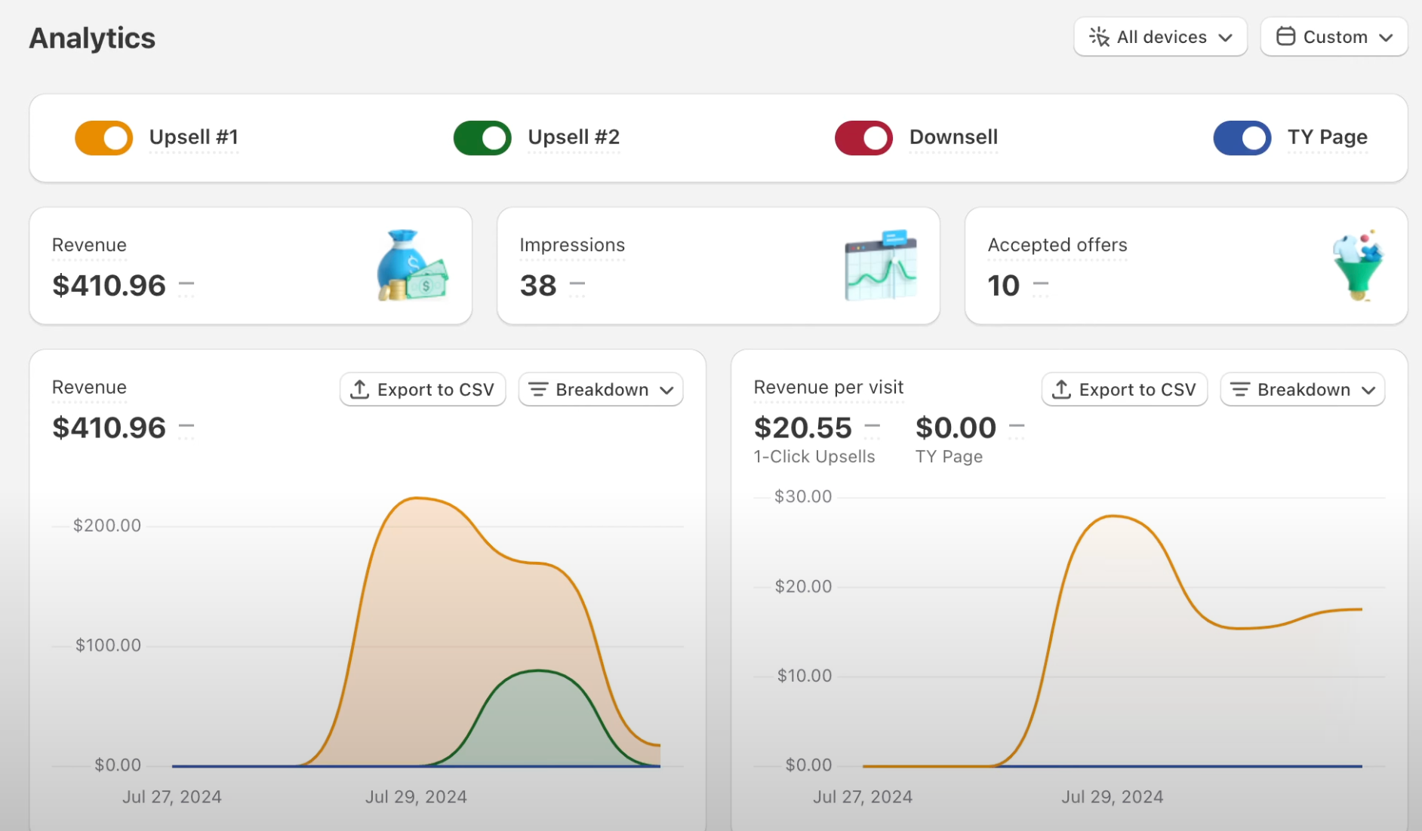
Task: Switch off the blue TY Page toggle
Action: (1242, 138)
